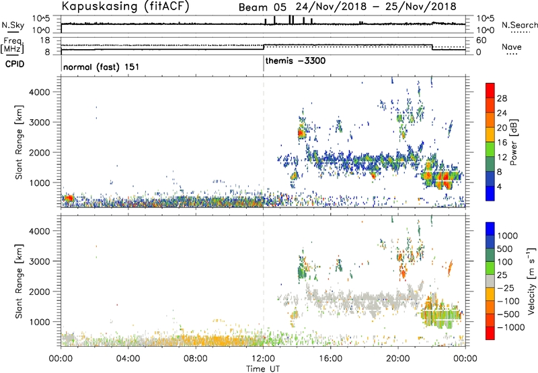The image size is (538, 373).
Task: Click the strong red echo near 3000 km after 14:00
Action: 301,133
